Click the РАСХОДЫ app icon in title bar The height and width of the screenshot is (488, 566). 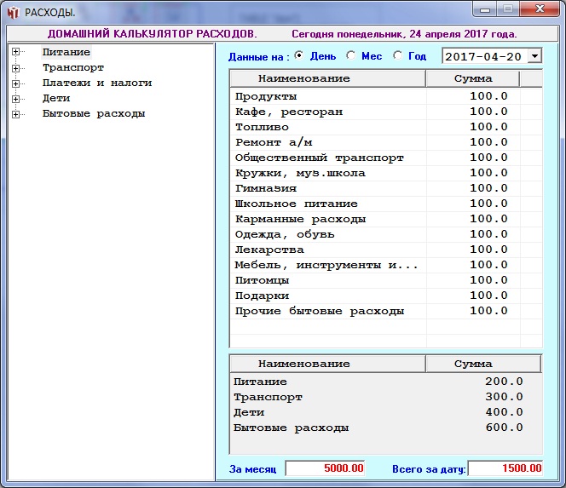tap(13, 13)
